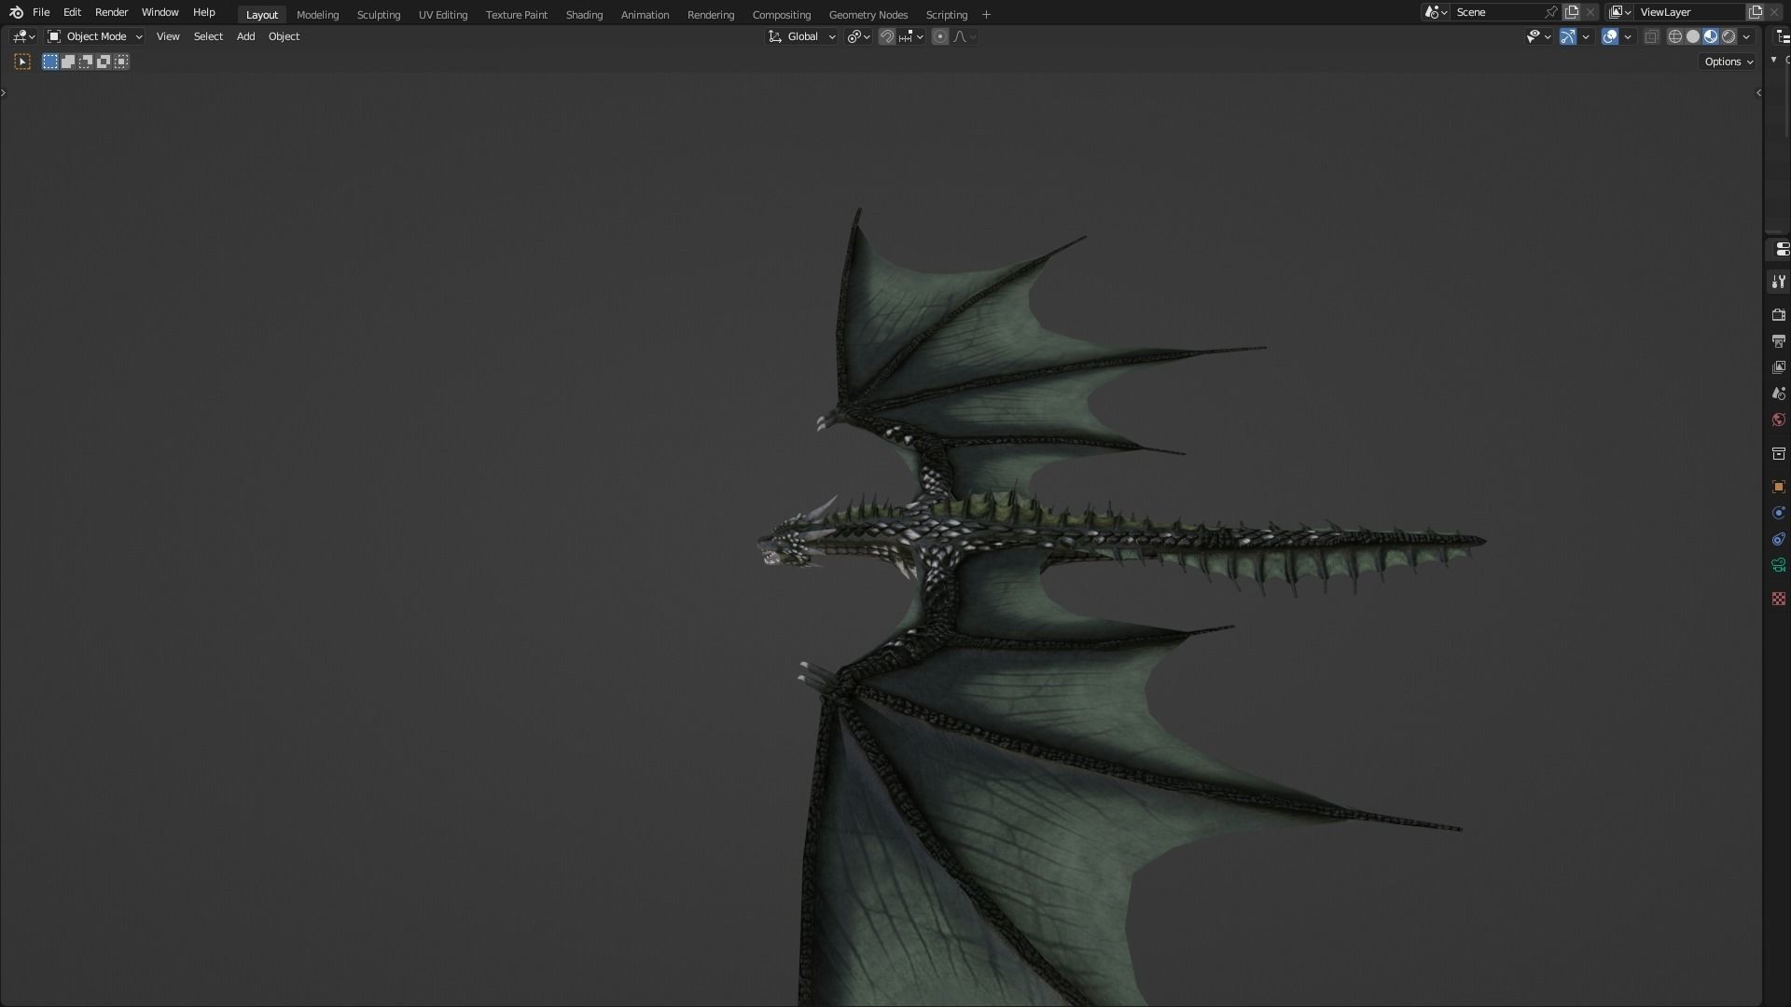
Task: Switch to the Geometry Nodes workspace tab
Action: [868, 15]
